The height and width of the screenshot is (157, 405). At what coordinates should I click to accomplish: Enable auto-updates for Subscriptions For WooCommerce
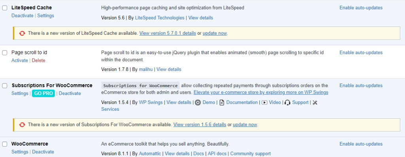click(x=361, y=85)
